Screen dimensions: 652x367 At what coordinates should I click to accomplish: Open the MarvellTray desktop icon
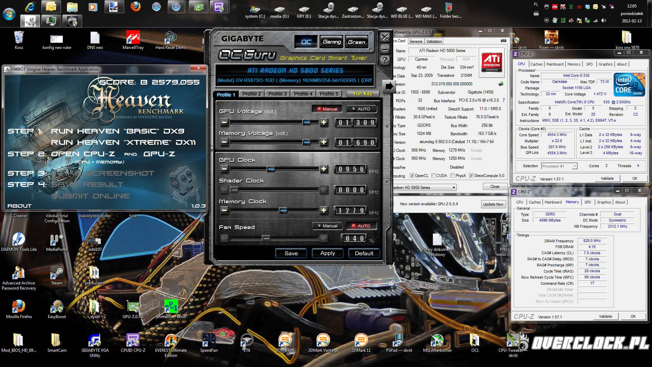[133, 40]
